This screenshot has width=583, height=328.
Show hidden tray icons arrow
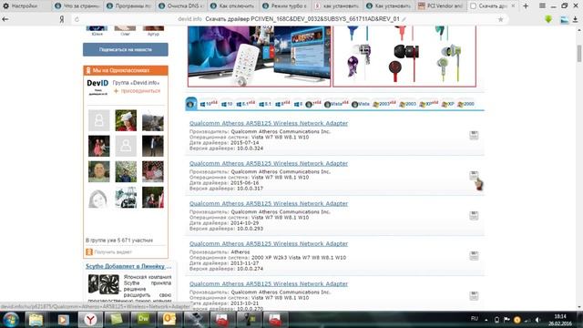click(486, 320)
